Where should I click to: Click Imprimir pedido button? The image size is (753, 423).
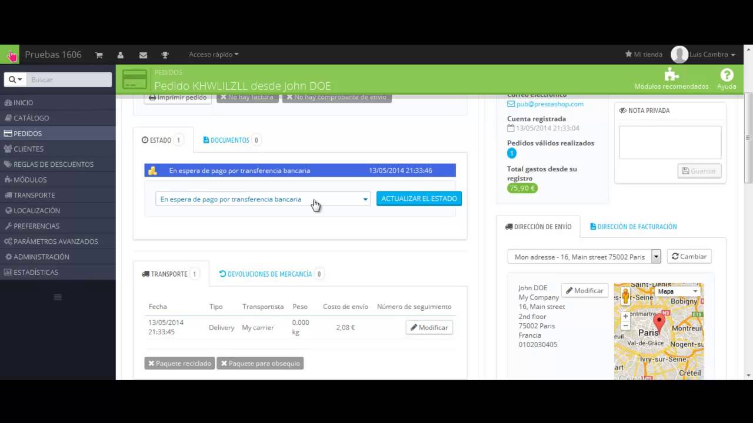[x=178, y=98]
